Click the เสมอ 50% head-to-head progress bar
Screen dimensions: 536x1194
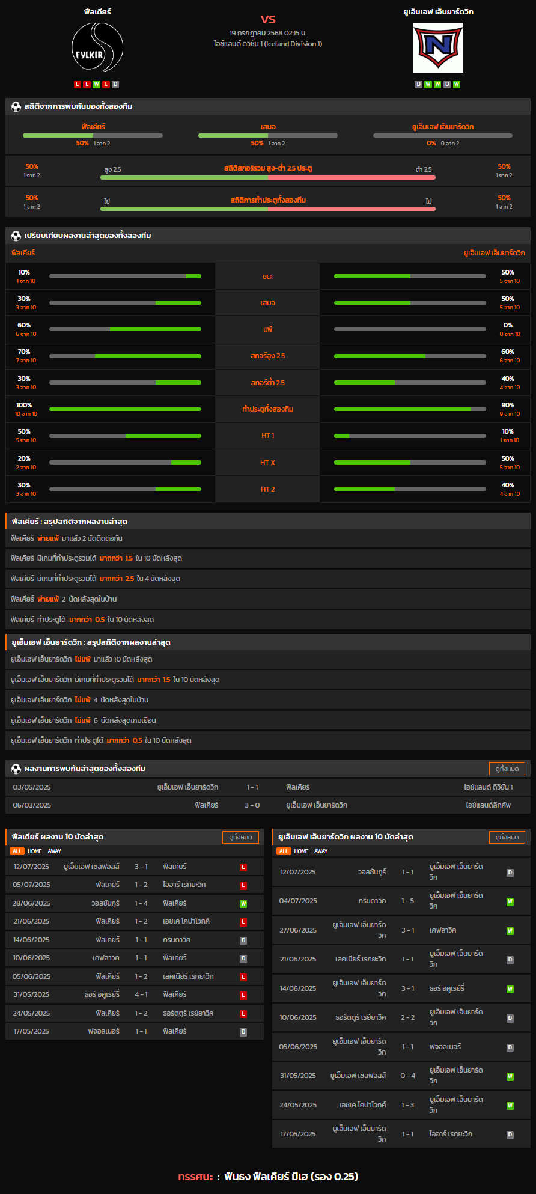pos(268,136)
